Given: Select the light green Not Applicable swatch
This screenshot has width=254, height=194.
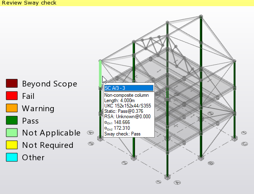Looking at the screenshot, I should 12,133.
